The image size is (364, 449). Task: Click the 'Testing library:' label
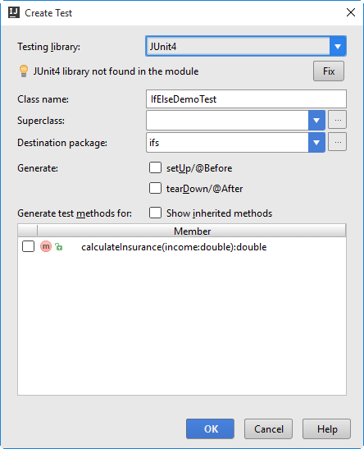(49, 47)
